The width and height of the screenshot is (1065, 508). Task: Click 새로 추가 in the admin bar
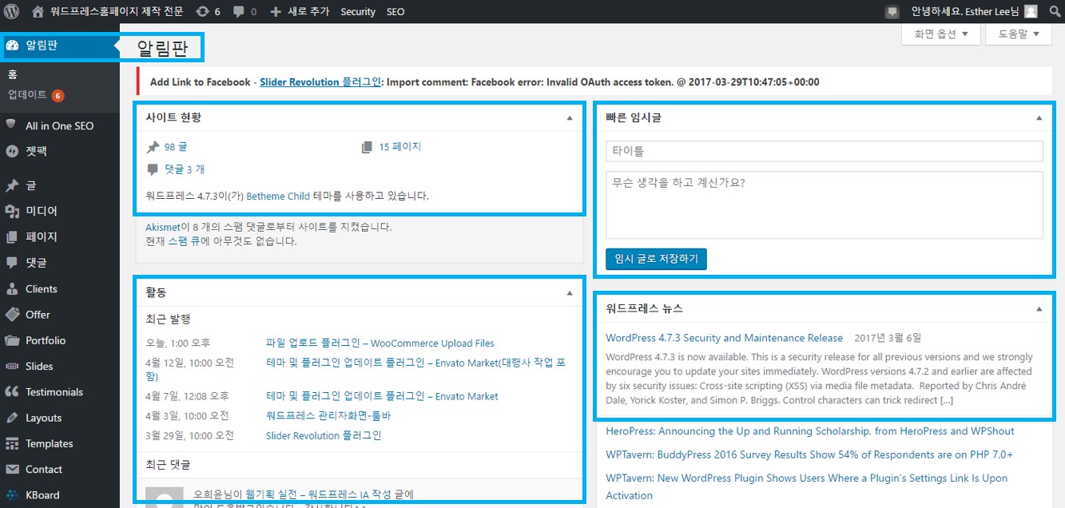(300, 11)
